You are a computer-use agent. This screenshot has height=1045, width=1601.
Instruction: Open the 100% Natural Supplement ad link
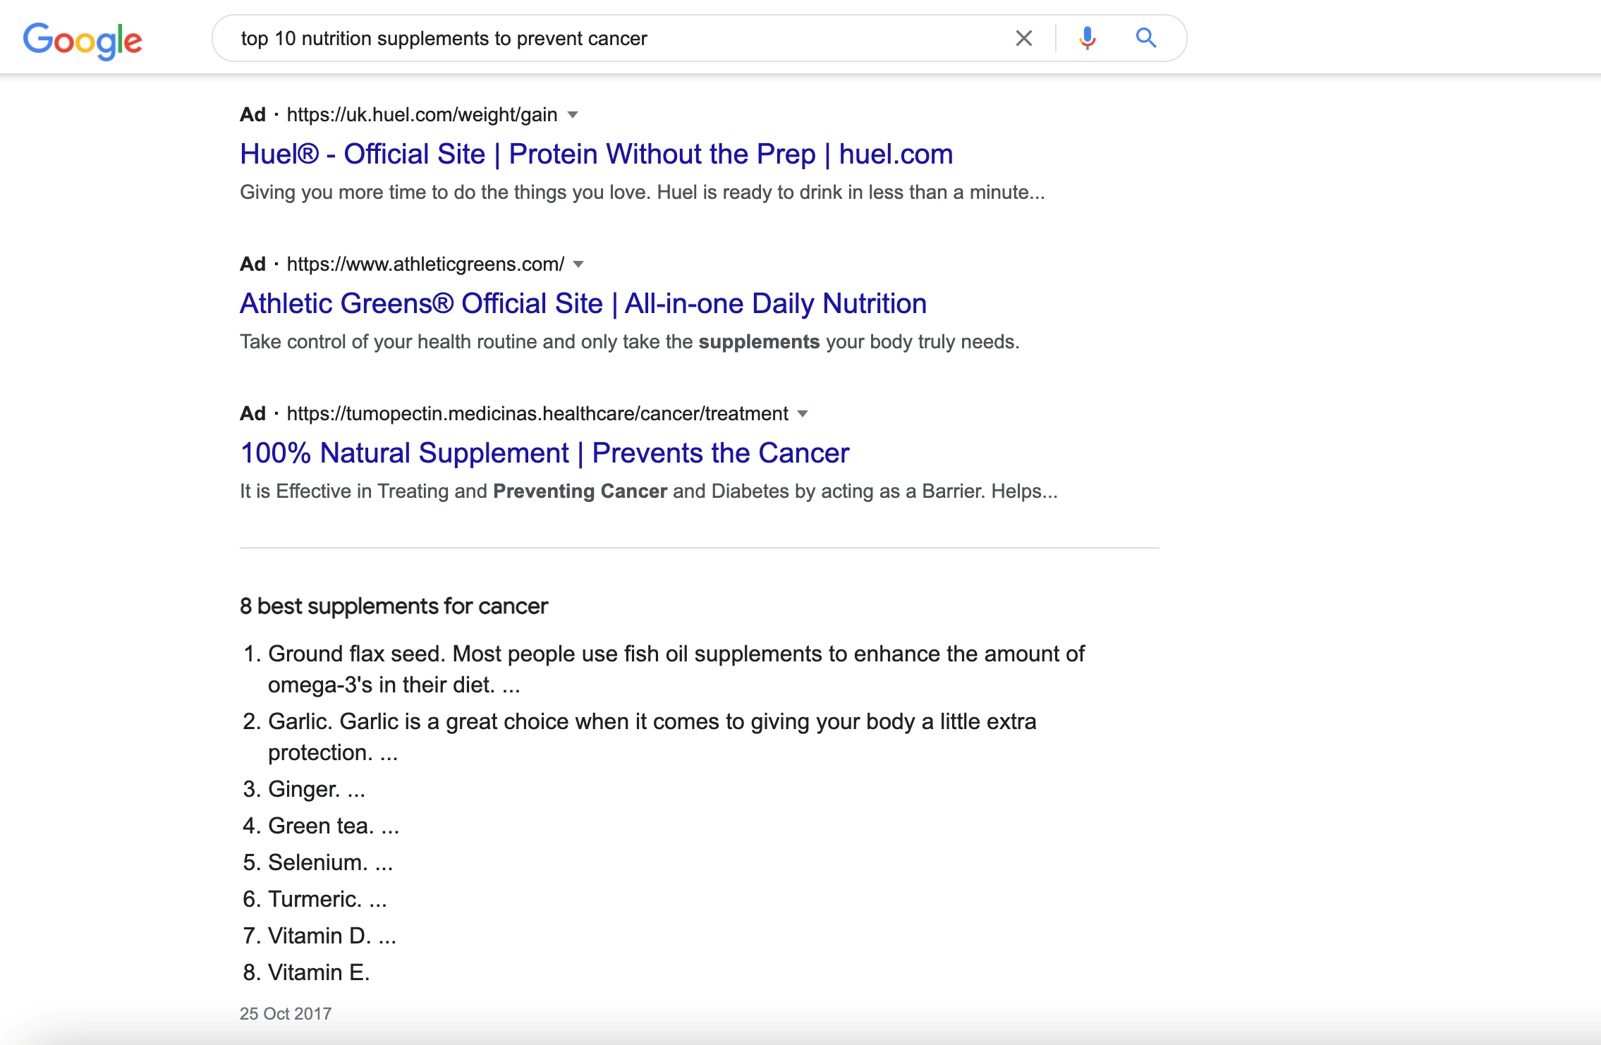pyautogui.click(x=544, y=453)
